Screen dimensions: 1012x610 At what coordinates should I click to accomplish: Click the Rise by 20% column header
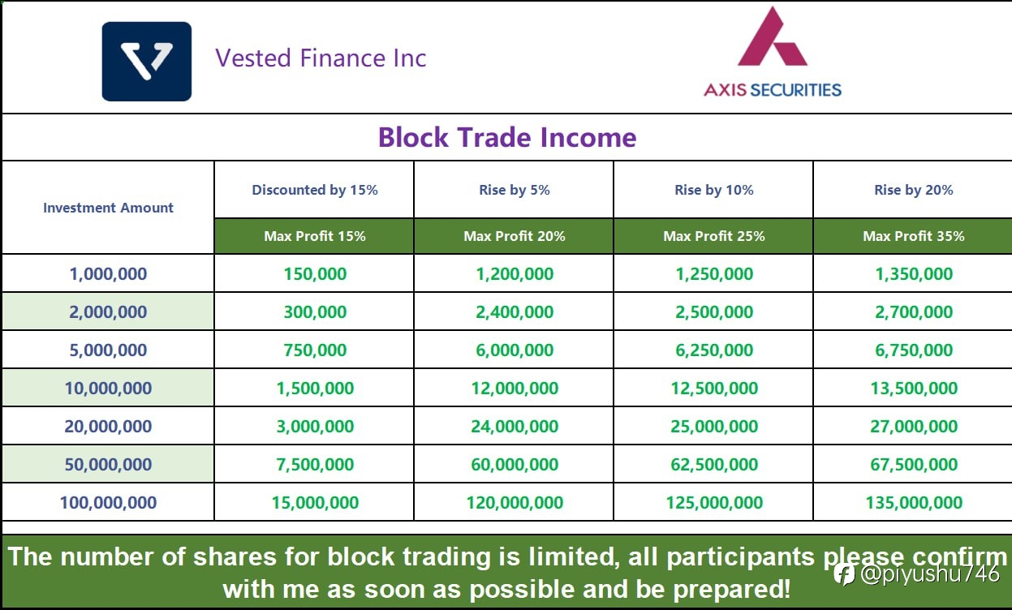point(913,190)
